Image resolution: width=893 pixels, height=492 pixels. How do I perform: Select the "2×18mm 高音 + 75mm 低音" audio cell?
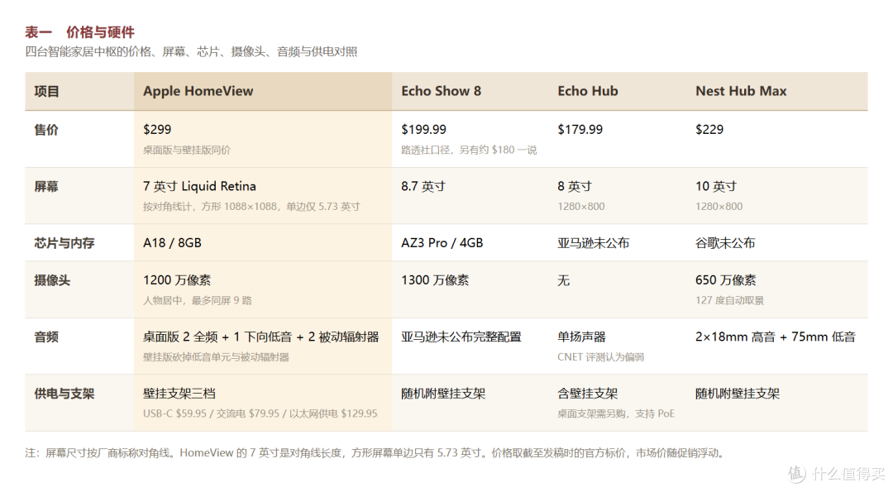pyautogui.click(x=776, y=337)
